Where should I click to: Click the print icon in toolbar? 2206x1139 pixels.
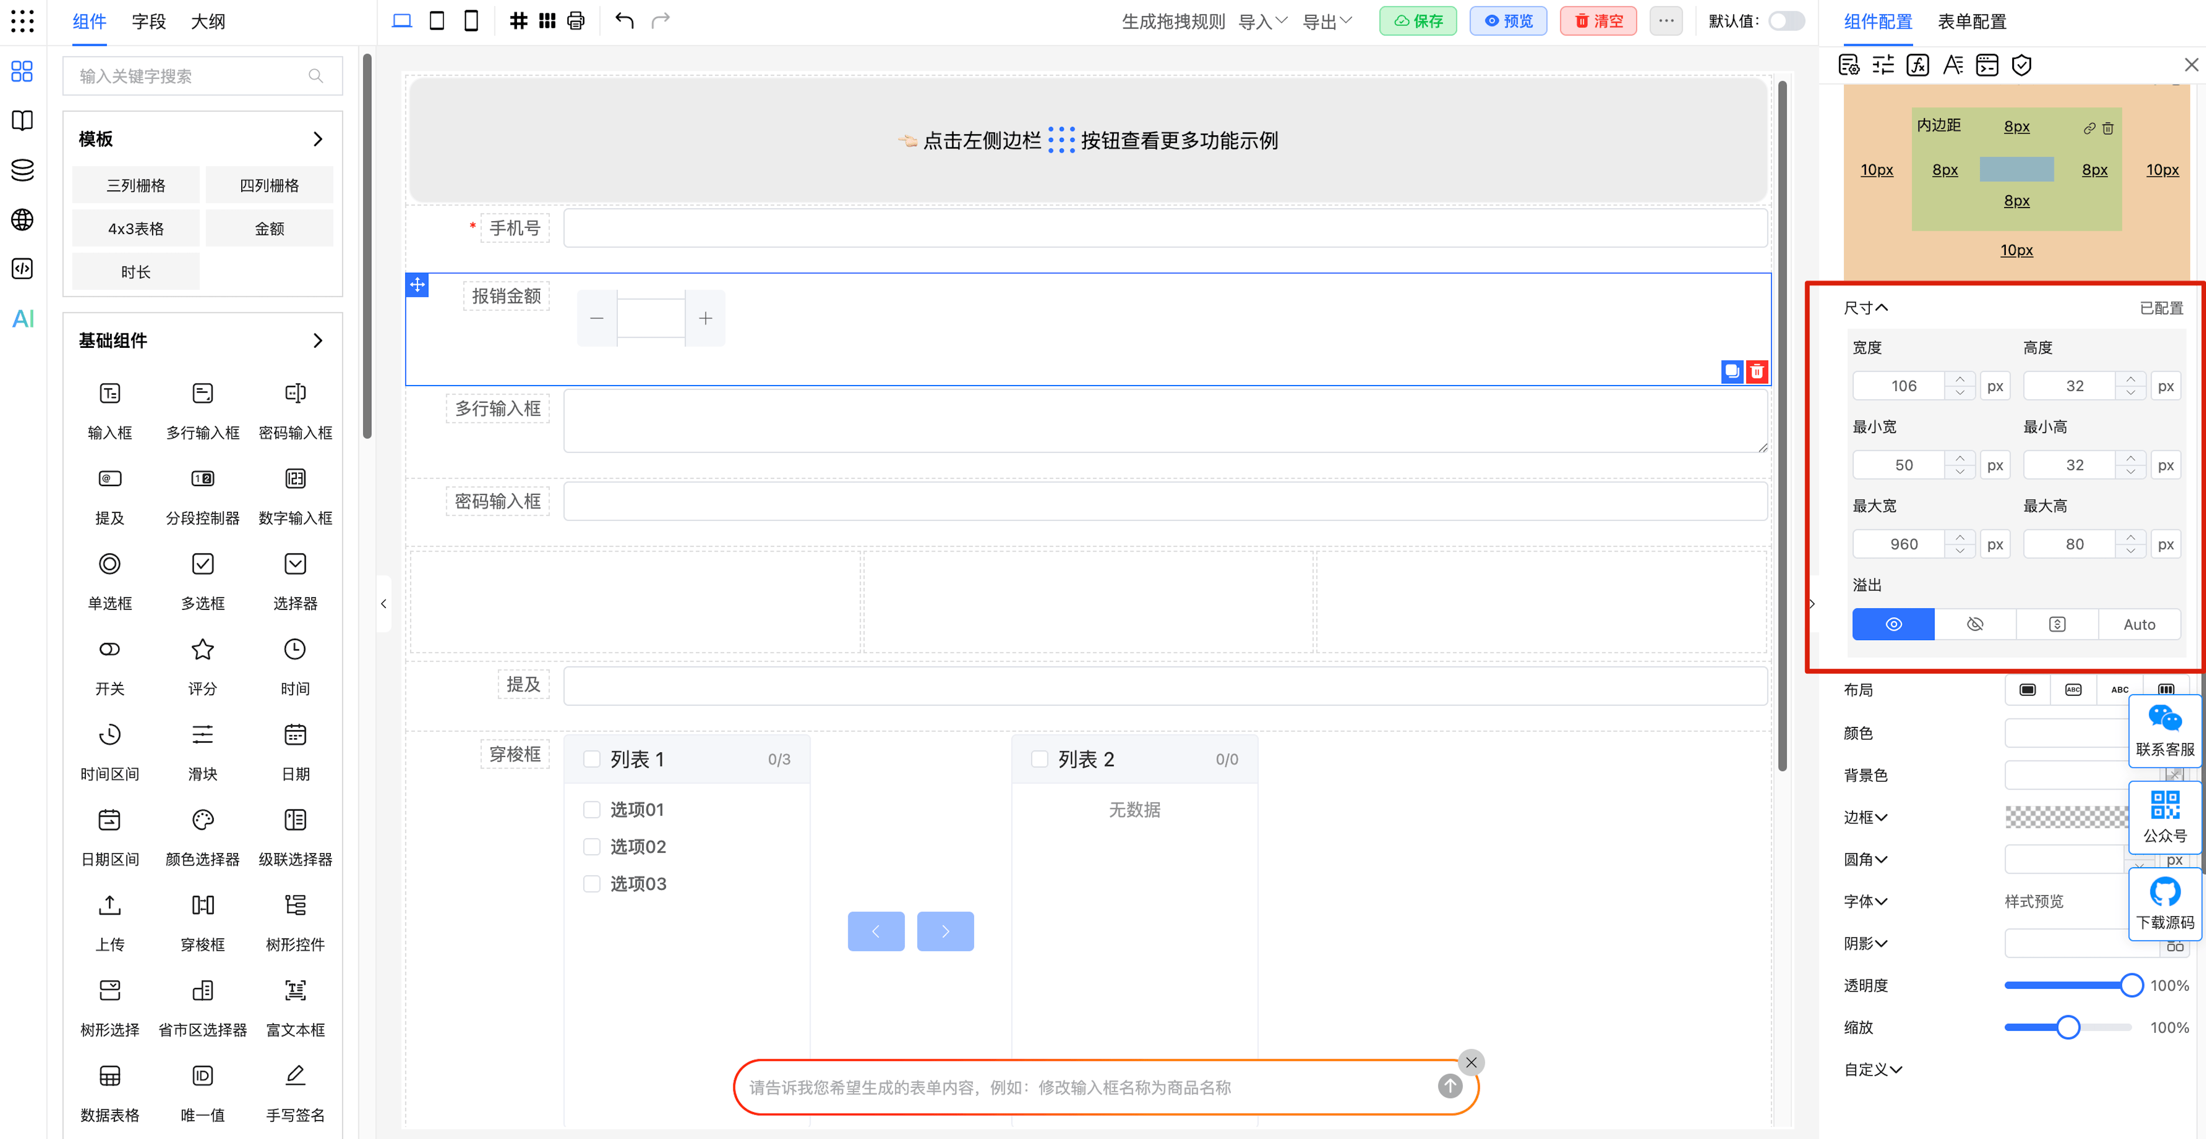coord(575,20)
